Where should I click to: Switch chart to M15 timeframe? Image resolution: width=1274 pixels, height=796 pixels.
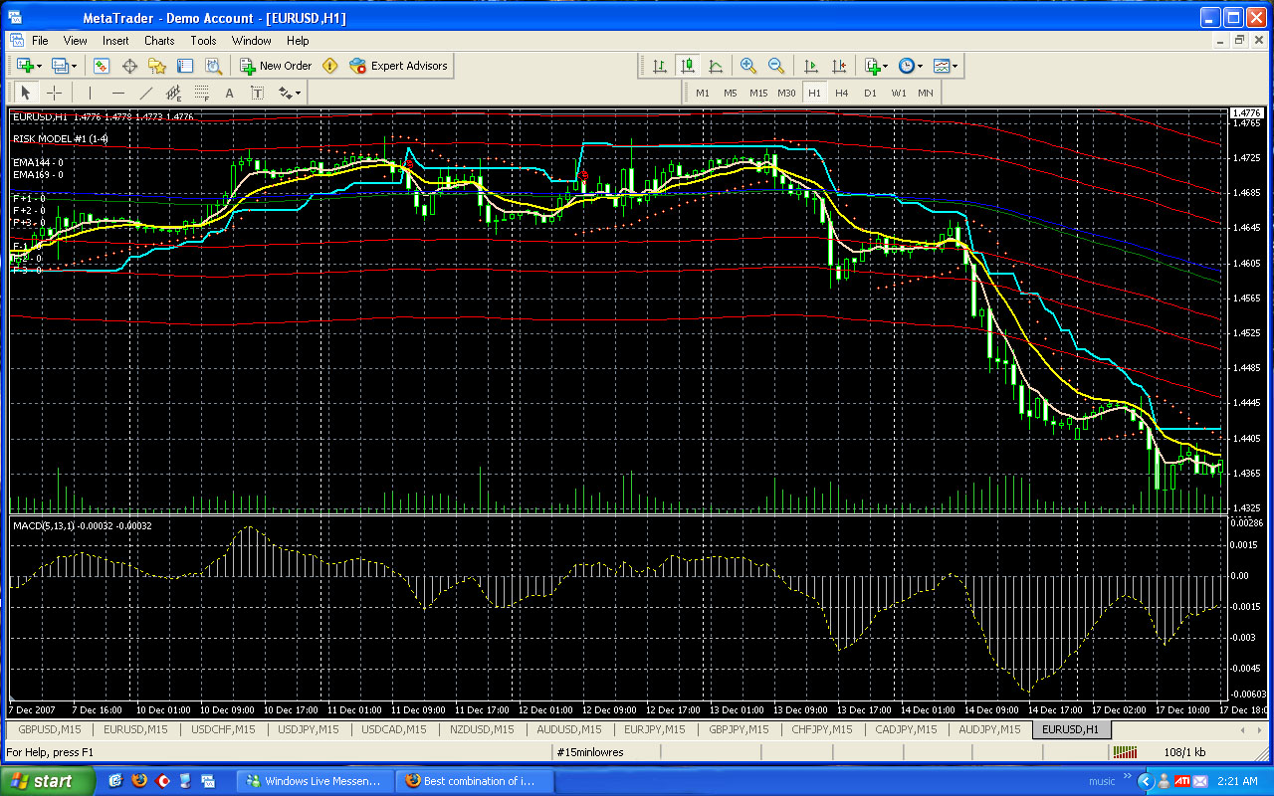point(758,93)
